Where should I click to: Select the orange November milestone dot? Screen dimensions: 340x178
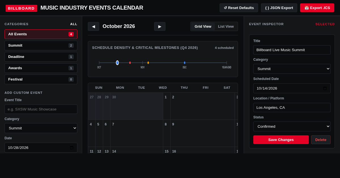pos(148,63)
